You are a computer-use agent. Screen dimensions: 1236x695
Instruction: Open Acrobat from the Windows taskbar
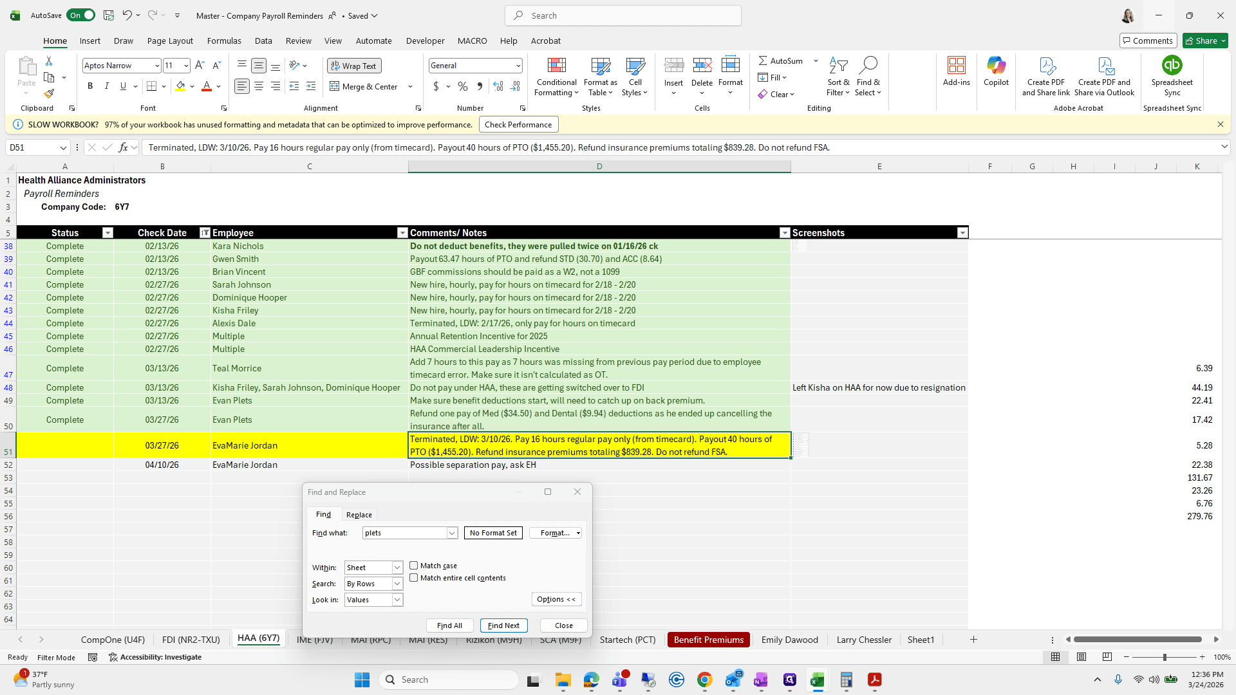pos(874,680)
